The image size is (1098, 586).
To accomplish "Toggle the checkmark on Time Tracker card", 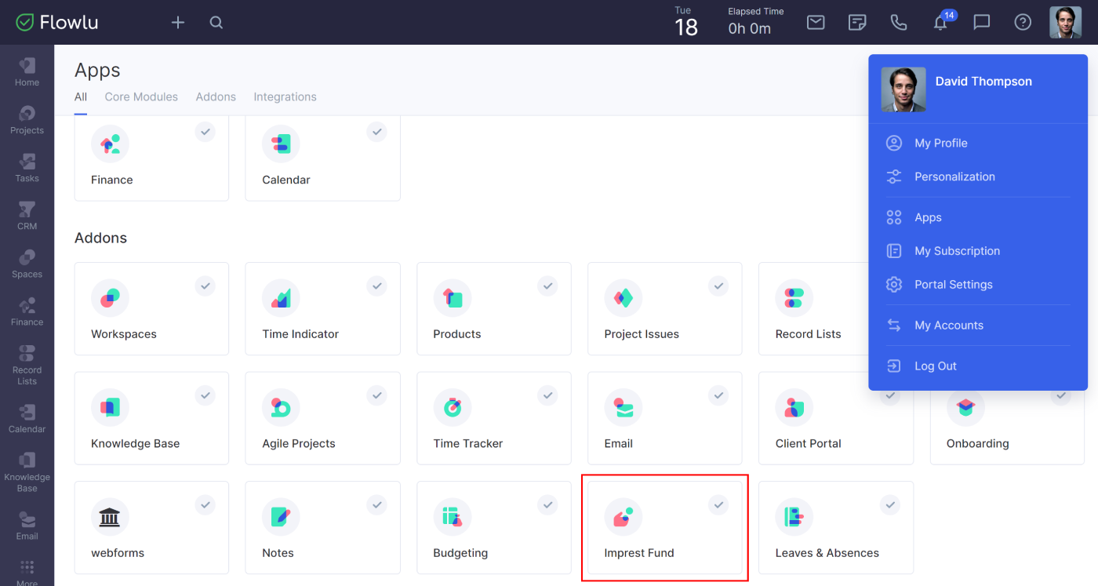I will click(x=547, y=396).
